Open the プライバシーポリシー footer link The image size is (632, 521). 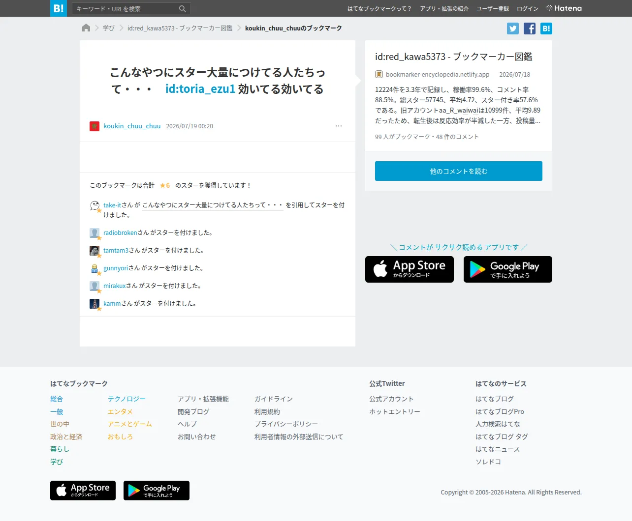click(x=286, y=424)
